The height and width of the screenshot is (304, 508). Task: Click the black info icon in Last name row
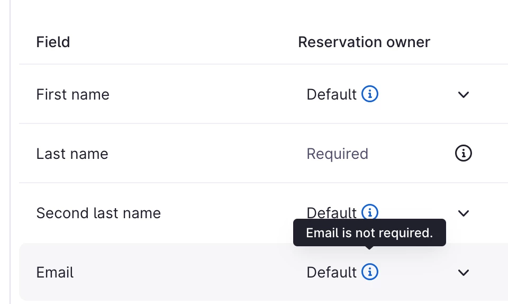click(x=463, y=154)
